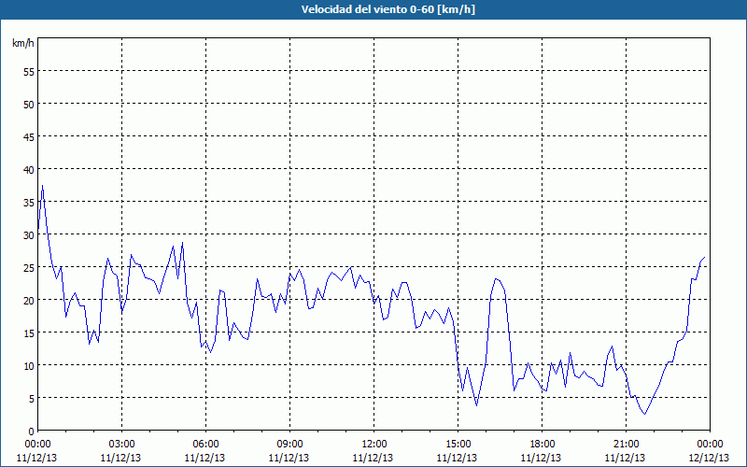The width and height of the screenshot is (747, 467).
Task: Click the y-axis tick value 15
Action: (x=29, y=333)
